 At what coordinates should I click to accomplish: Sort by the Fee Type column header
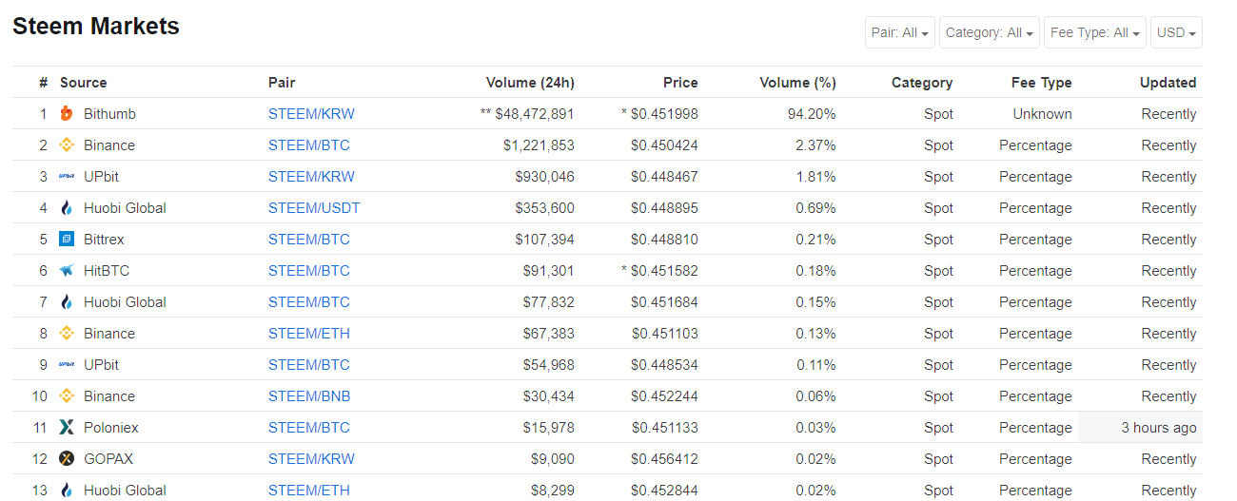click(1042, 83)
